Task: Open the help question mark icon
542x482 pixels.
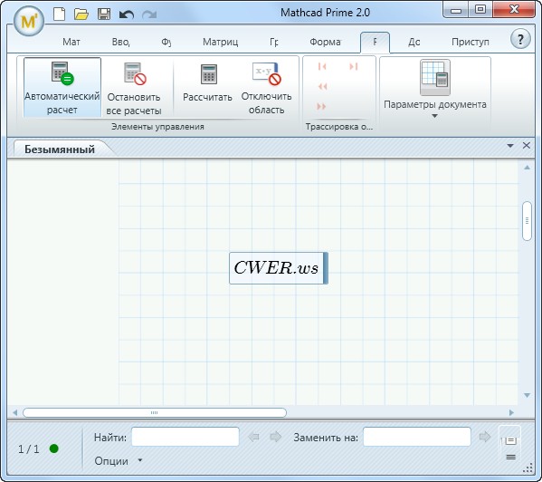Action: (x=520, y=39)
